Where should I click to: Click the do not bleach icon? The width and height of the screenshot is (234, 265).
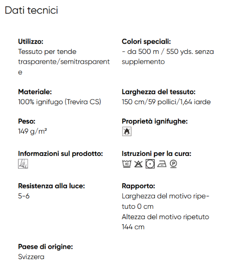point(139,164)
